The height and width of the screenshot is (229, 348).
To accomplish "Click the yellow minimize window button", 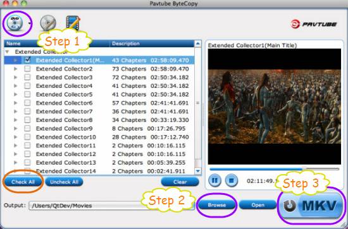I will coord(15,3).
